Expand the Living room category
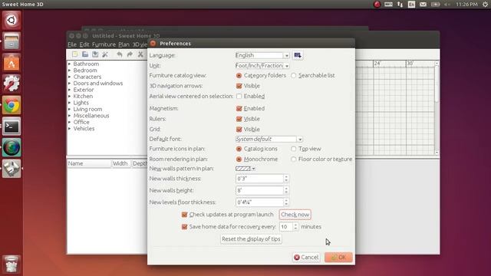The image size is (491, 276). [x=70, y=109]
